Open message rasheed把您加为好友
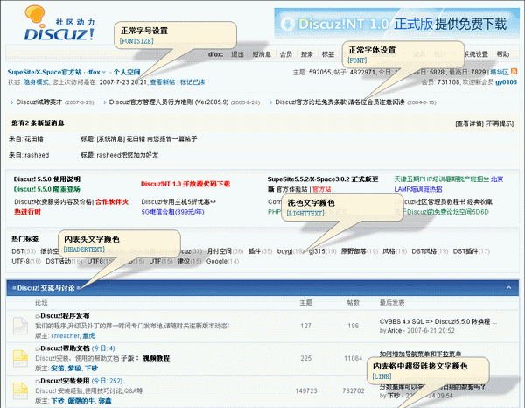525x408 pixels. click(128, 155)
